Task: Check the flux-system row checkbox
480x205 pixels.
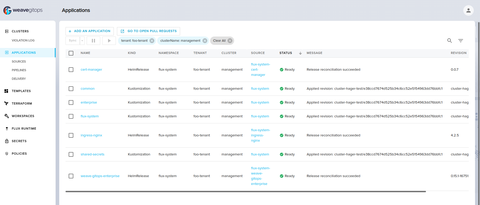Action: click(71, 116)
